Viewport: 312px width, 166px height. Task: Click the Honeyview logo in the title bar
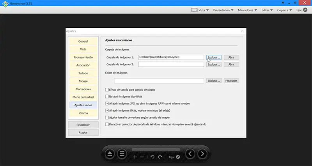click(x=5, y=4)
